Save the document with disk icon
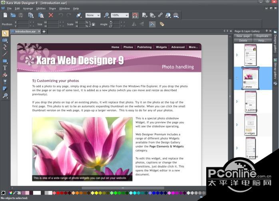Image resolution: width=279 pixels, height=201 pixels. 21,15
